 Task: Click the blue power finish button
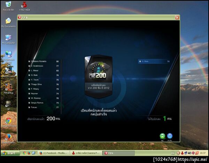coord(170,136)
